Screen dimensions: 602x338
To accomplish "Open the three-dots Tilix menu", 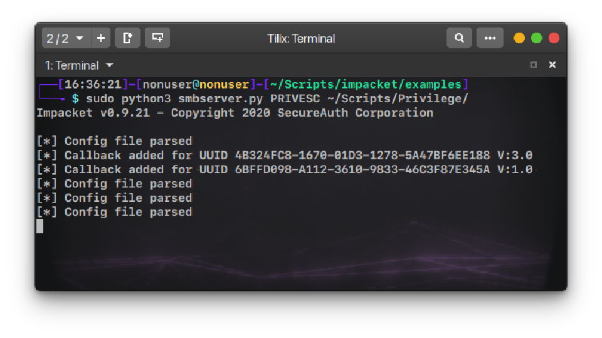I will 490,38.
